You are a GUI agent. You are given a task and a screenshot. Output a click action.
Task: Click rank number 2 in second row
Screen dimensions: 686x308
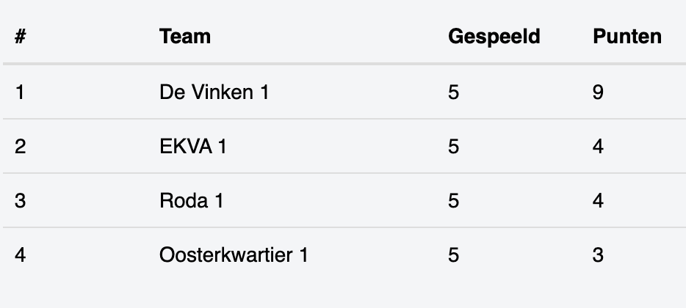(x=20, y=147)
